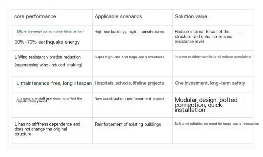
Task: Select the 'Reinforcement of existing buildings' cell
Action: tap(132, 131)
